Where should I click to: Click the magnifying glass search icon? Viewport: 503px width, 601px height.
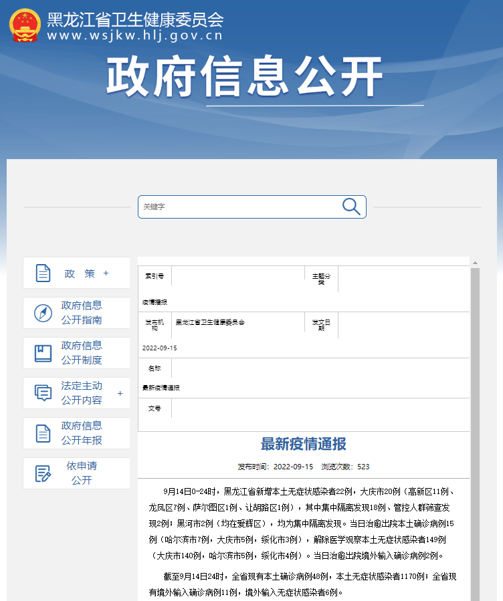[x=351, y=207]
